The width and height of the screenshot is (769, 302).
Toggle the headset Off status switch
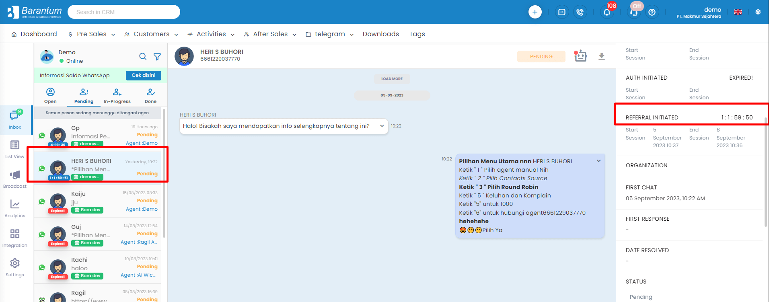tap(634, 11)
